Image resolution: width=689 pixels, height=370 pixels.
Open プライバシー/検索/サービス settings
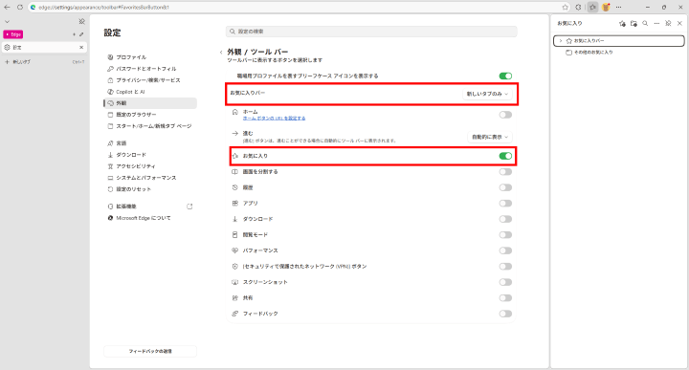click(x=150, y=80)
